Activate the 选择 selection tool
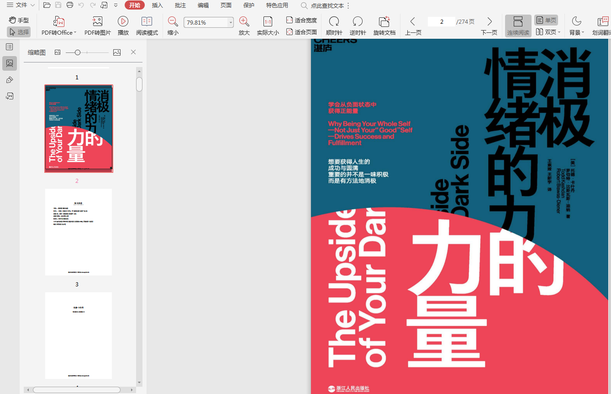 [x=19, y=32]
